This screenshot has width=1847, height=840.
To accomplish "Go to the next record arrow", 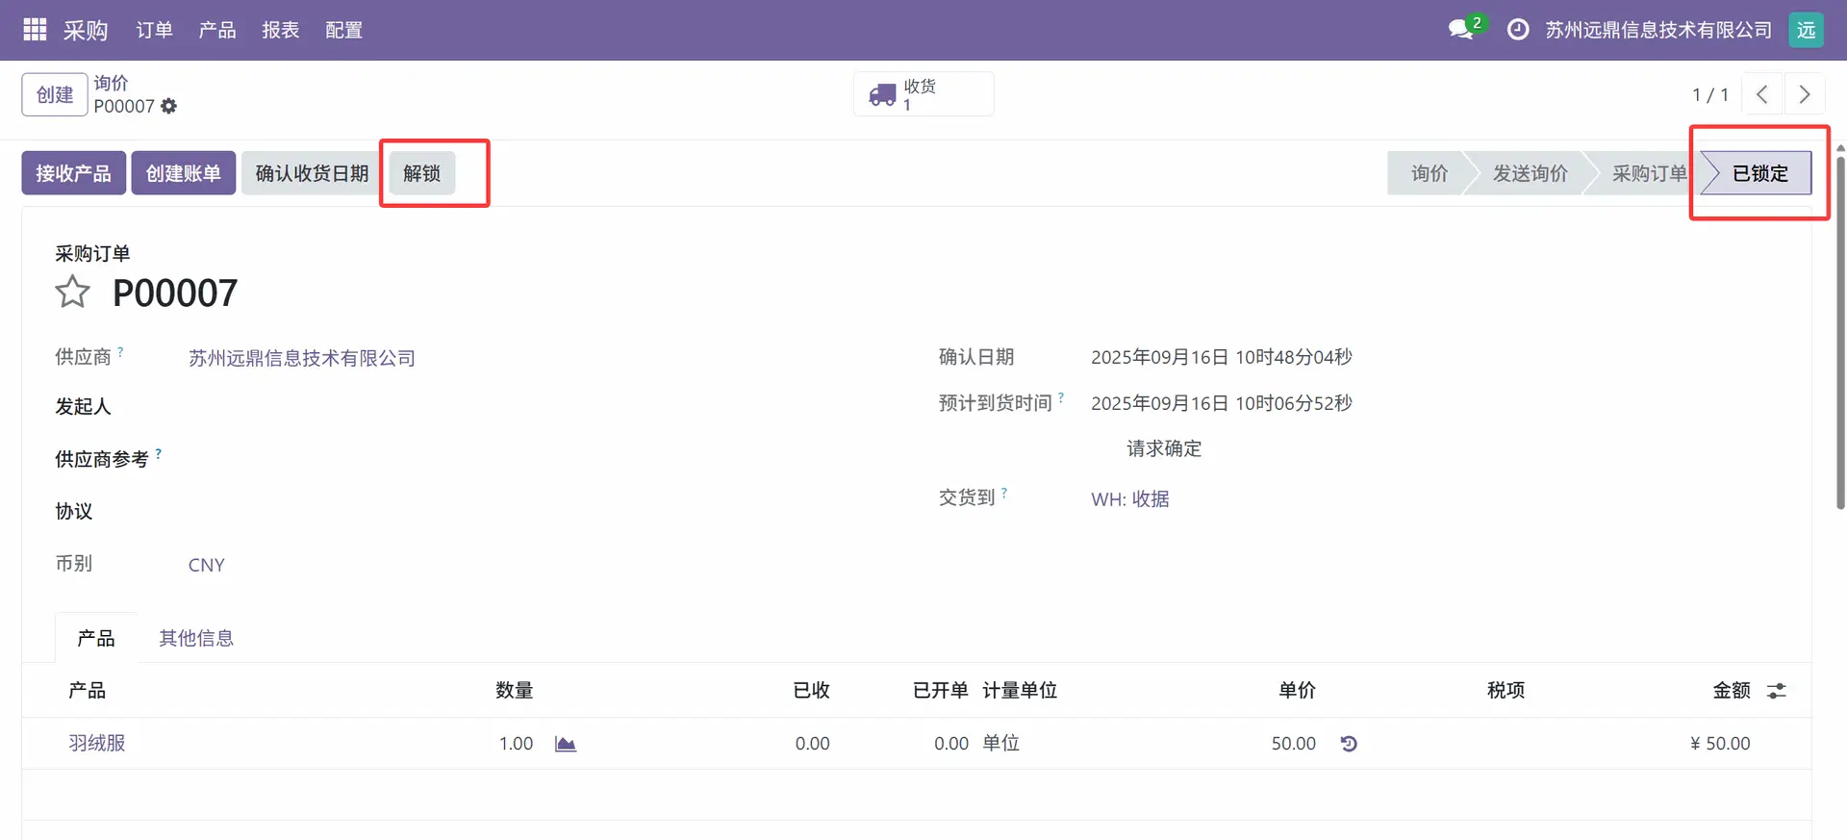I will tap(1804, 94).
